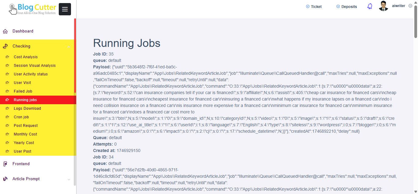Viewport: 418px width, 194px height.
Task: Click the Dashboard home icon
Action: coord(5,31)
